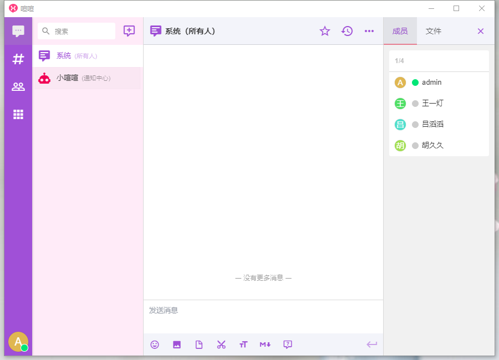Open chat message history icon
This screenshot has height=360, width=499.
click(x=347, y=31)
